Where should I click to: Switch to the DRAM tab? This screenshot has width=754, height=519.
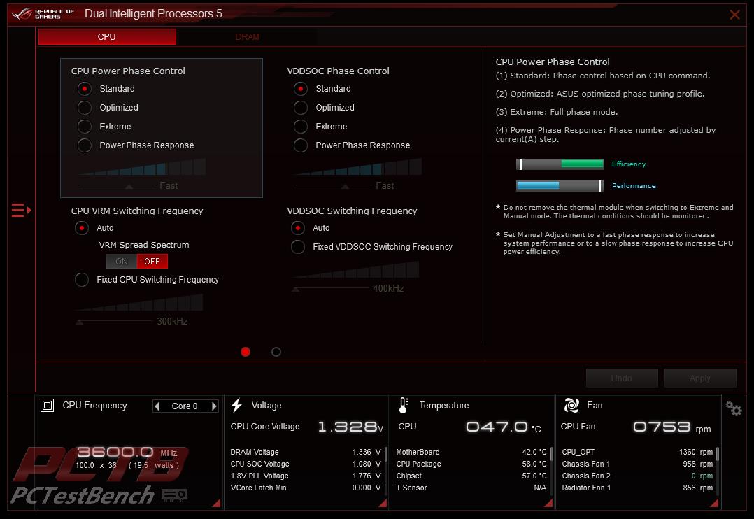[247, 37]
